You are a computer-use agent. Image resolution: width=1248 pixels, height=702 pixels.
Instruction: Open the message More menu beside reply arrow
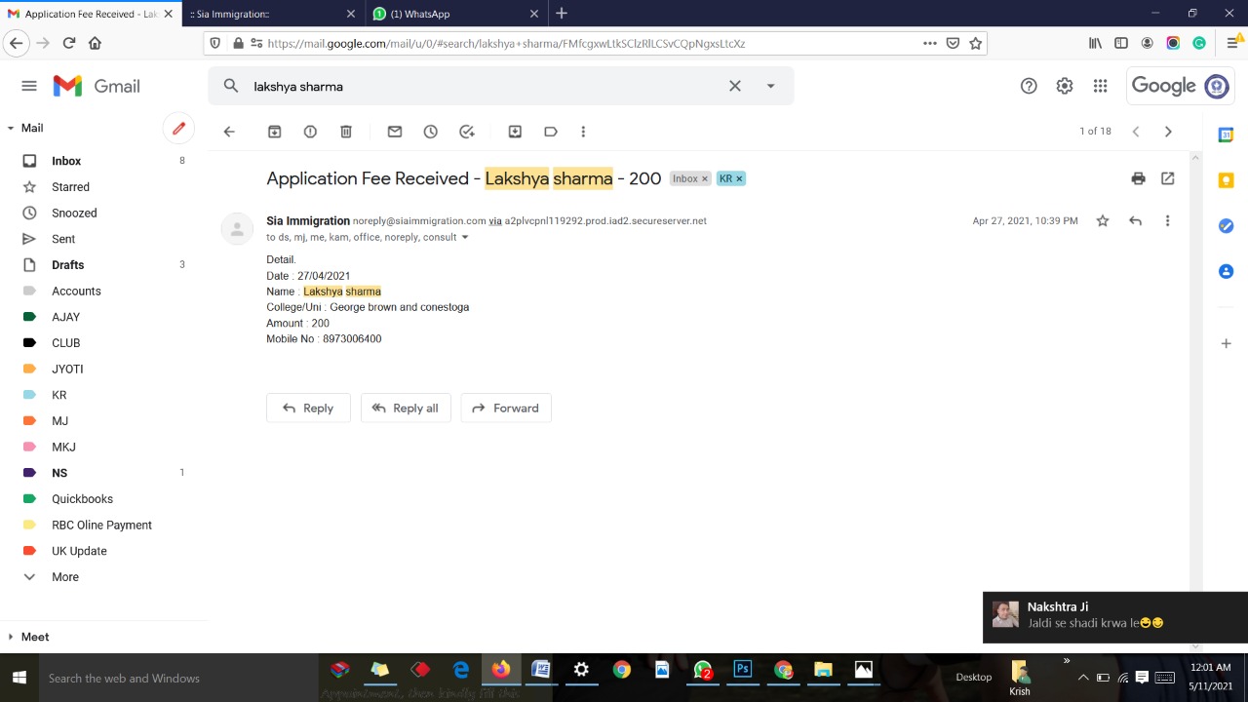click(x=1167, y=221)
